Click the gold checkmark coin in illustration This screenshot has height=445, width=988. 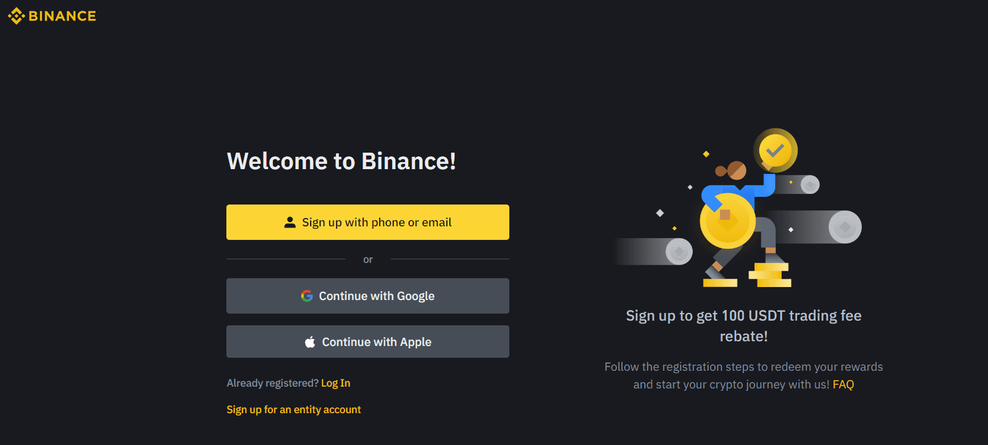click(775, 150)
